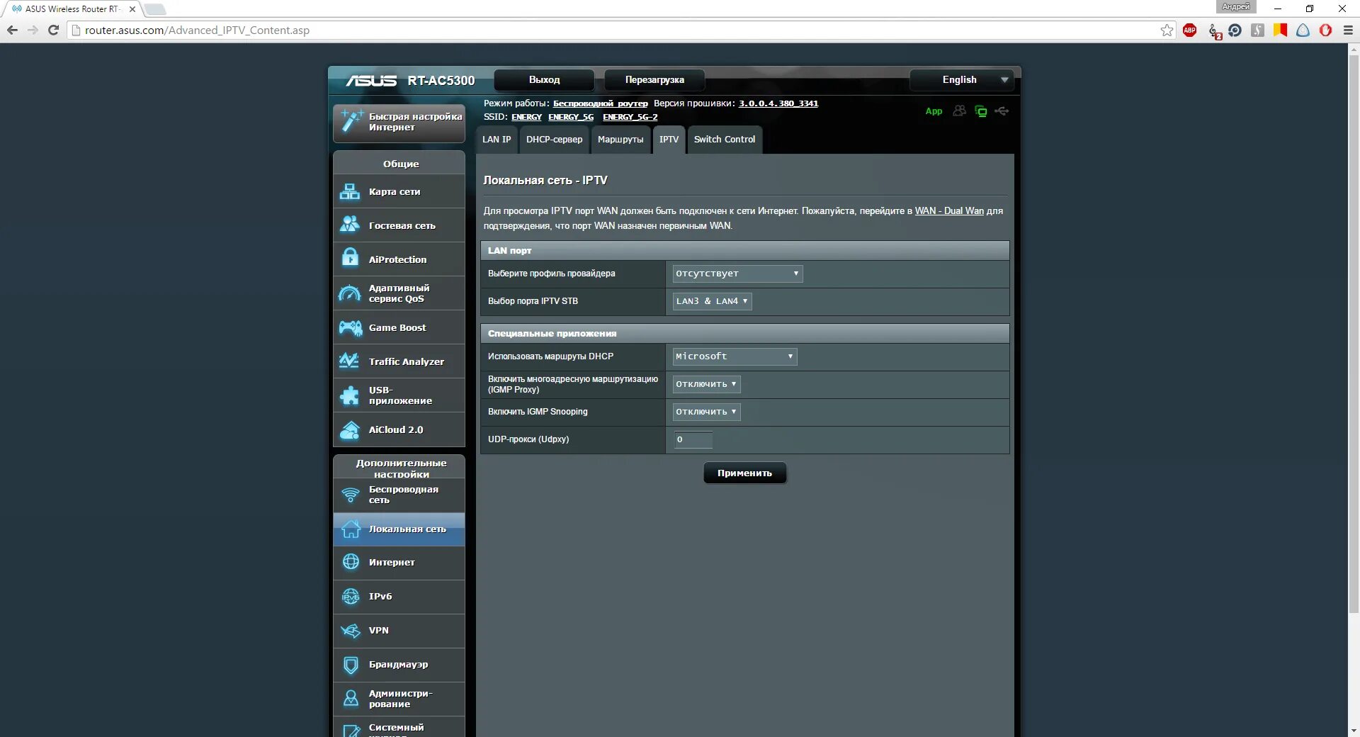The width and height of the screenshot is (1360, 737).
Task: Click the guest users status icon
Action: [x=959, y=111]
